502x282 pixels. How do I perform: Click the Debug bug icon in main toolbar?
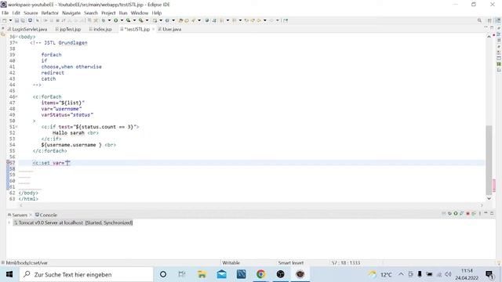click(104, 20)
